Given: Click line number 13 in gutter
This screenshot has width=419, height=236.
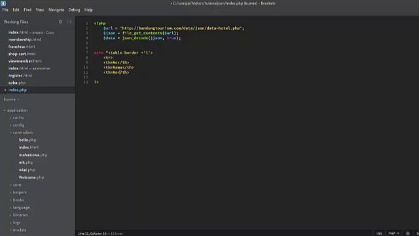Looking at the screenshot, I should click(86, 82).
